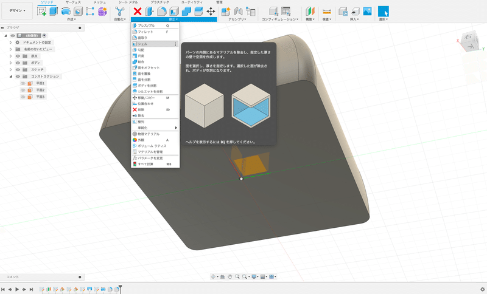Click the three-dot options on シェル row

175,44
